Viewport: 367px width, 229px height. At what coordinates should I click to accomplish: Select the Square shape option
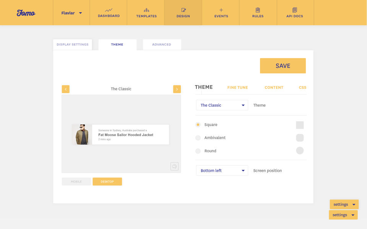point(198,124)
